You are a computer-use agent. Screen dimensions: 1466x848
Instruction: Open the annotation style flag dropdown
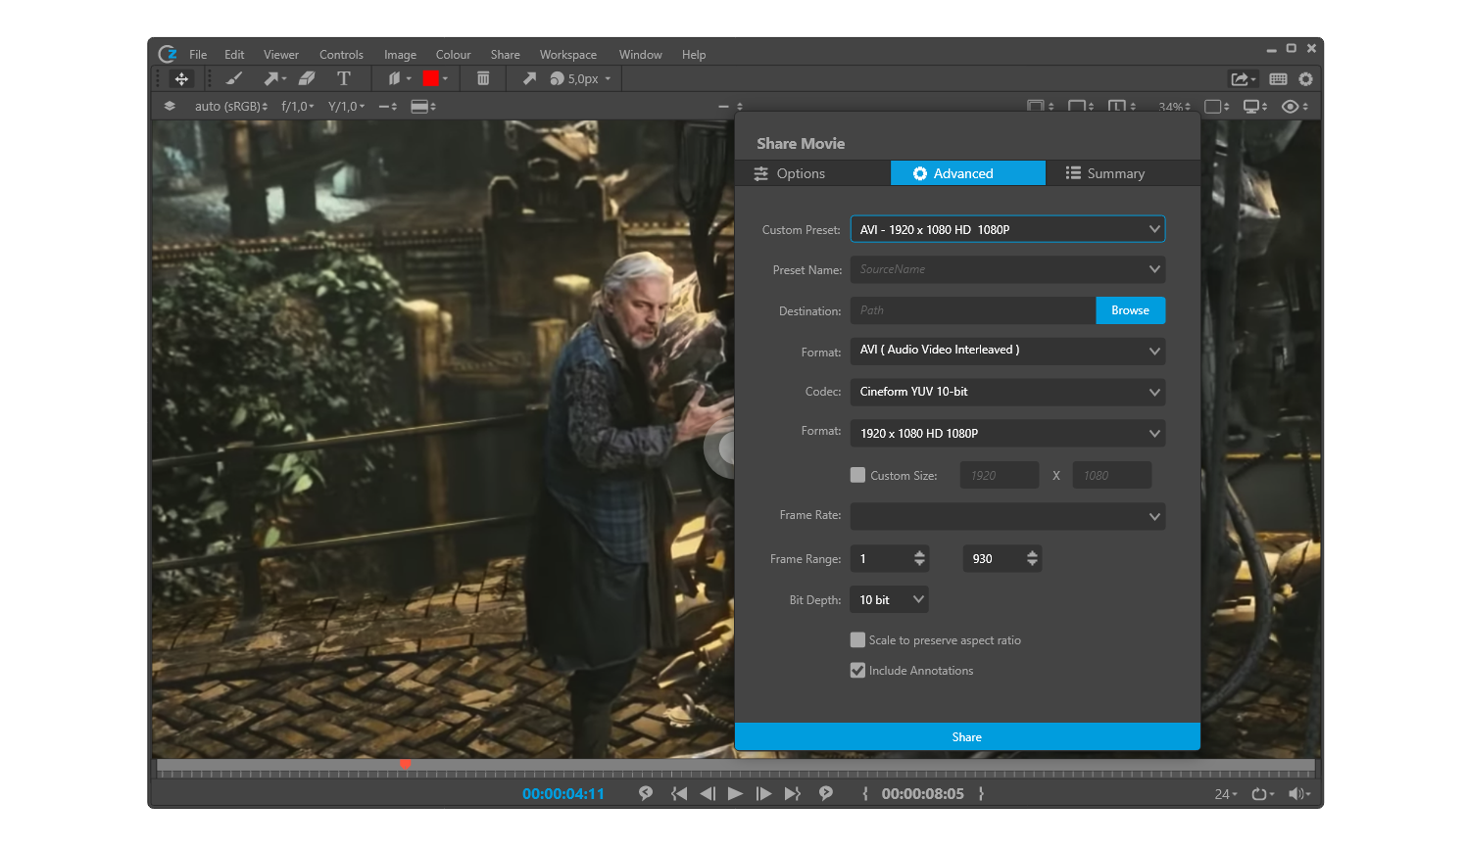[399, 78]
